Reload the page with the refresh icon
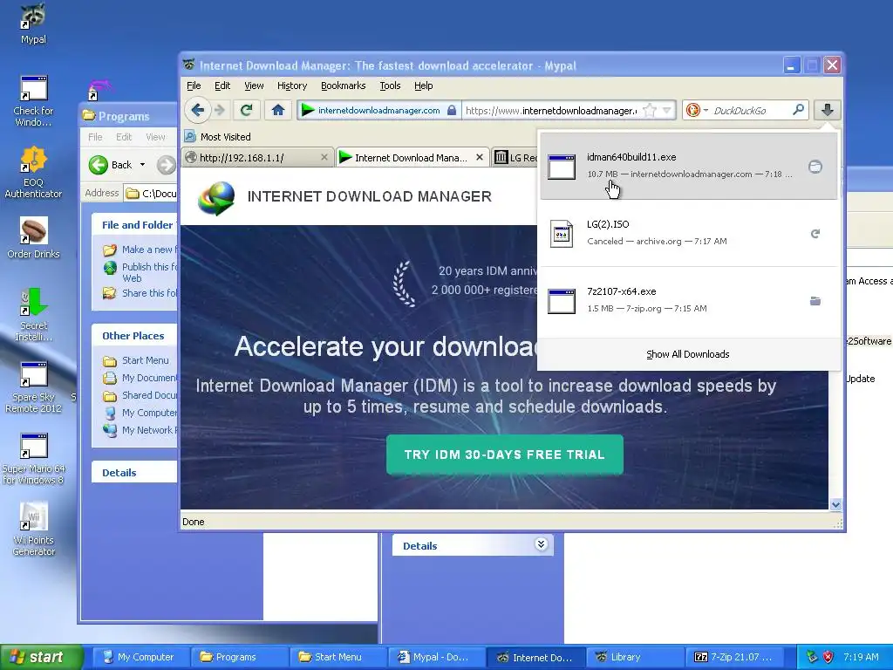Viewport: 893px width, 670px height. pyautogui.click(x=246, y=110)
